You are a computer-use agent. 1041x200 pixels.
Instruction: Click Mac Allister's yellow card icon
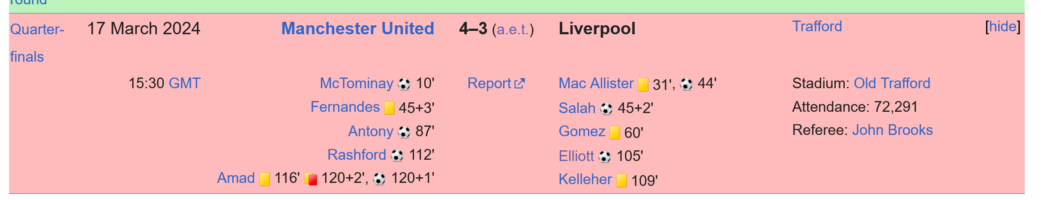[x=643, y=84]
